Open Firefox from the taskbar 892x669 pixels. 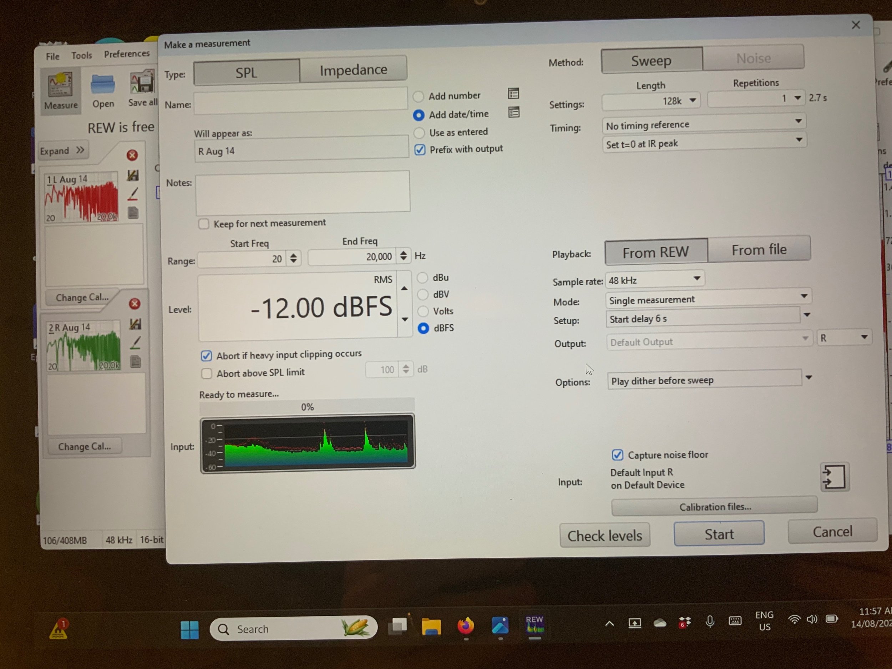(x=465, y=626)
